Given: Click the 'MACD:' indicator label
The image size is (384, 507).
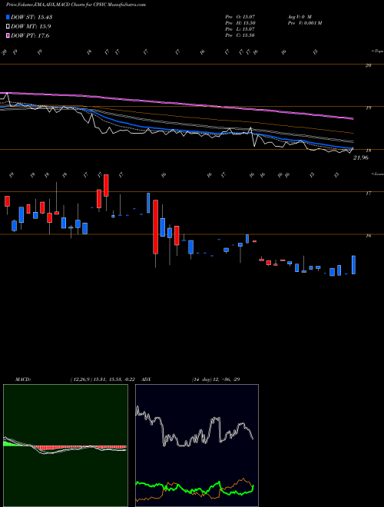Looking at the screenshot, I should pos(23,379).
